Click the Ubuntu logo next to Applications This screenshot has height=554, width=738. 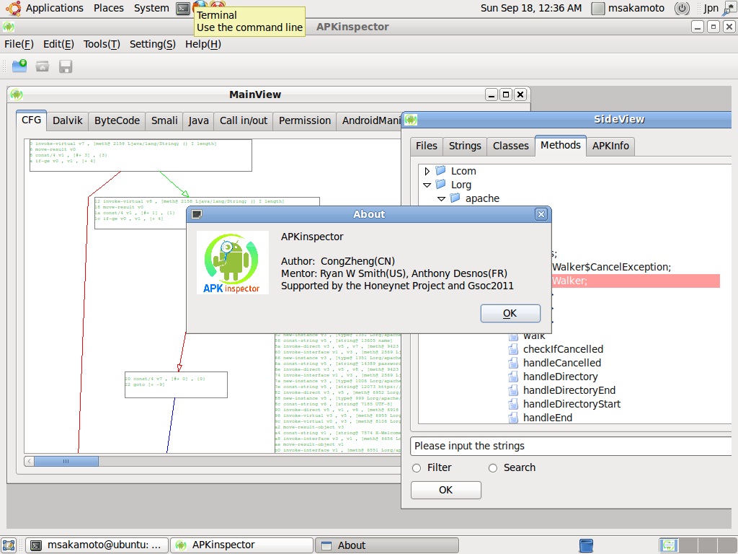click(x=13, y=8)
